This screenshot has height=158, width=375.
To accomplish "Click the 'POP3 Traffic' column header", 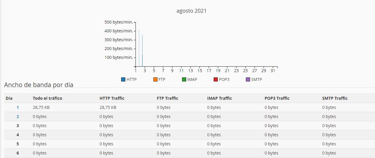I will click(277, 98).
